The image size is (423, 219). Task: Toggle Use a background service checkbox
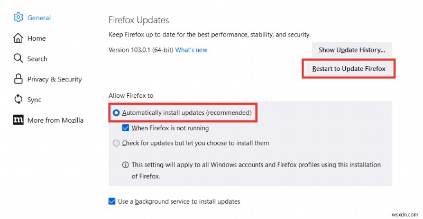pyautogui.click(x=112, y=201)
